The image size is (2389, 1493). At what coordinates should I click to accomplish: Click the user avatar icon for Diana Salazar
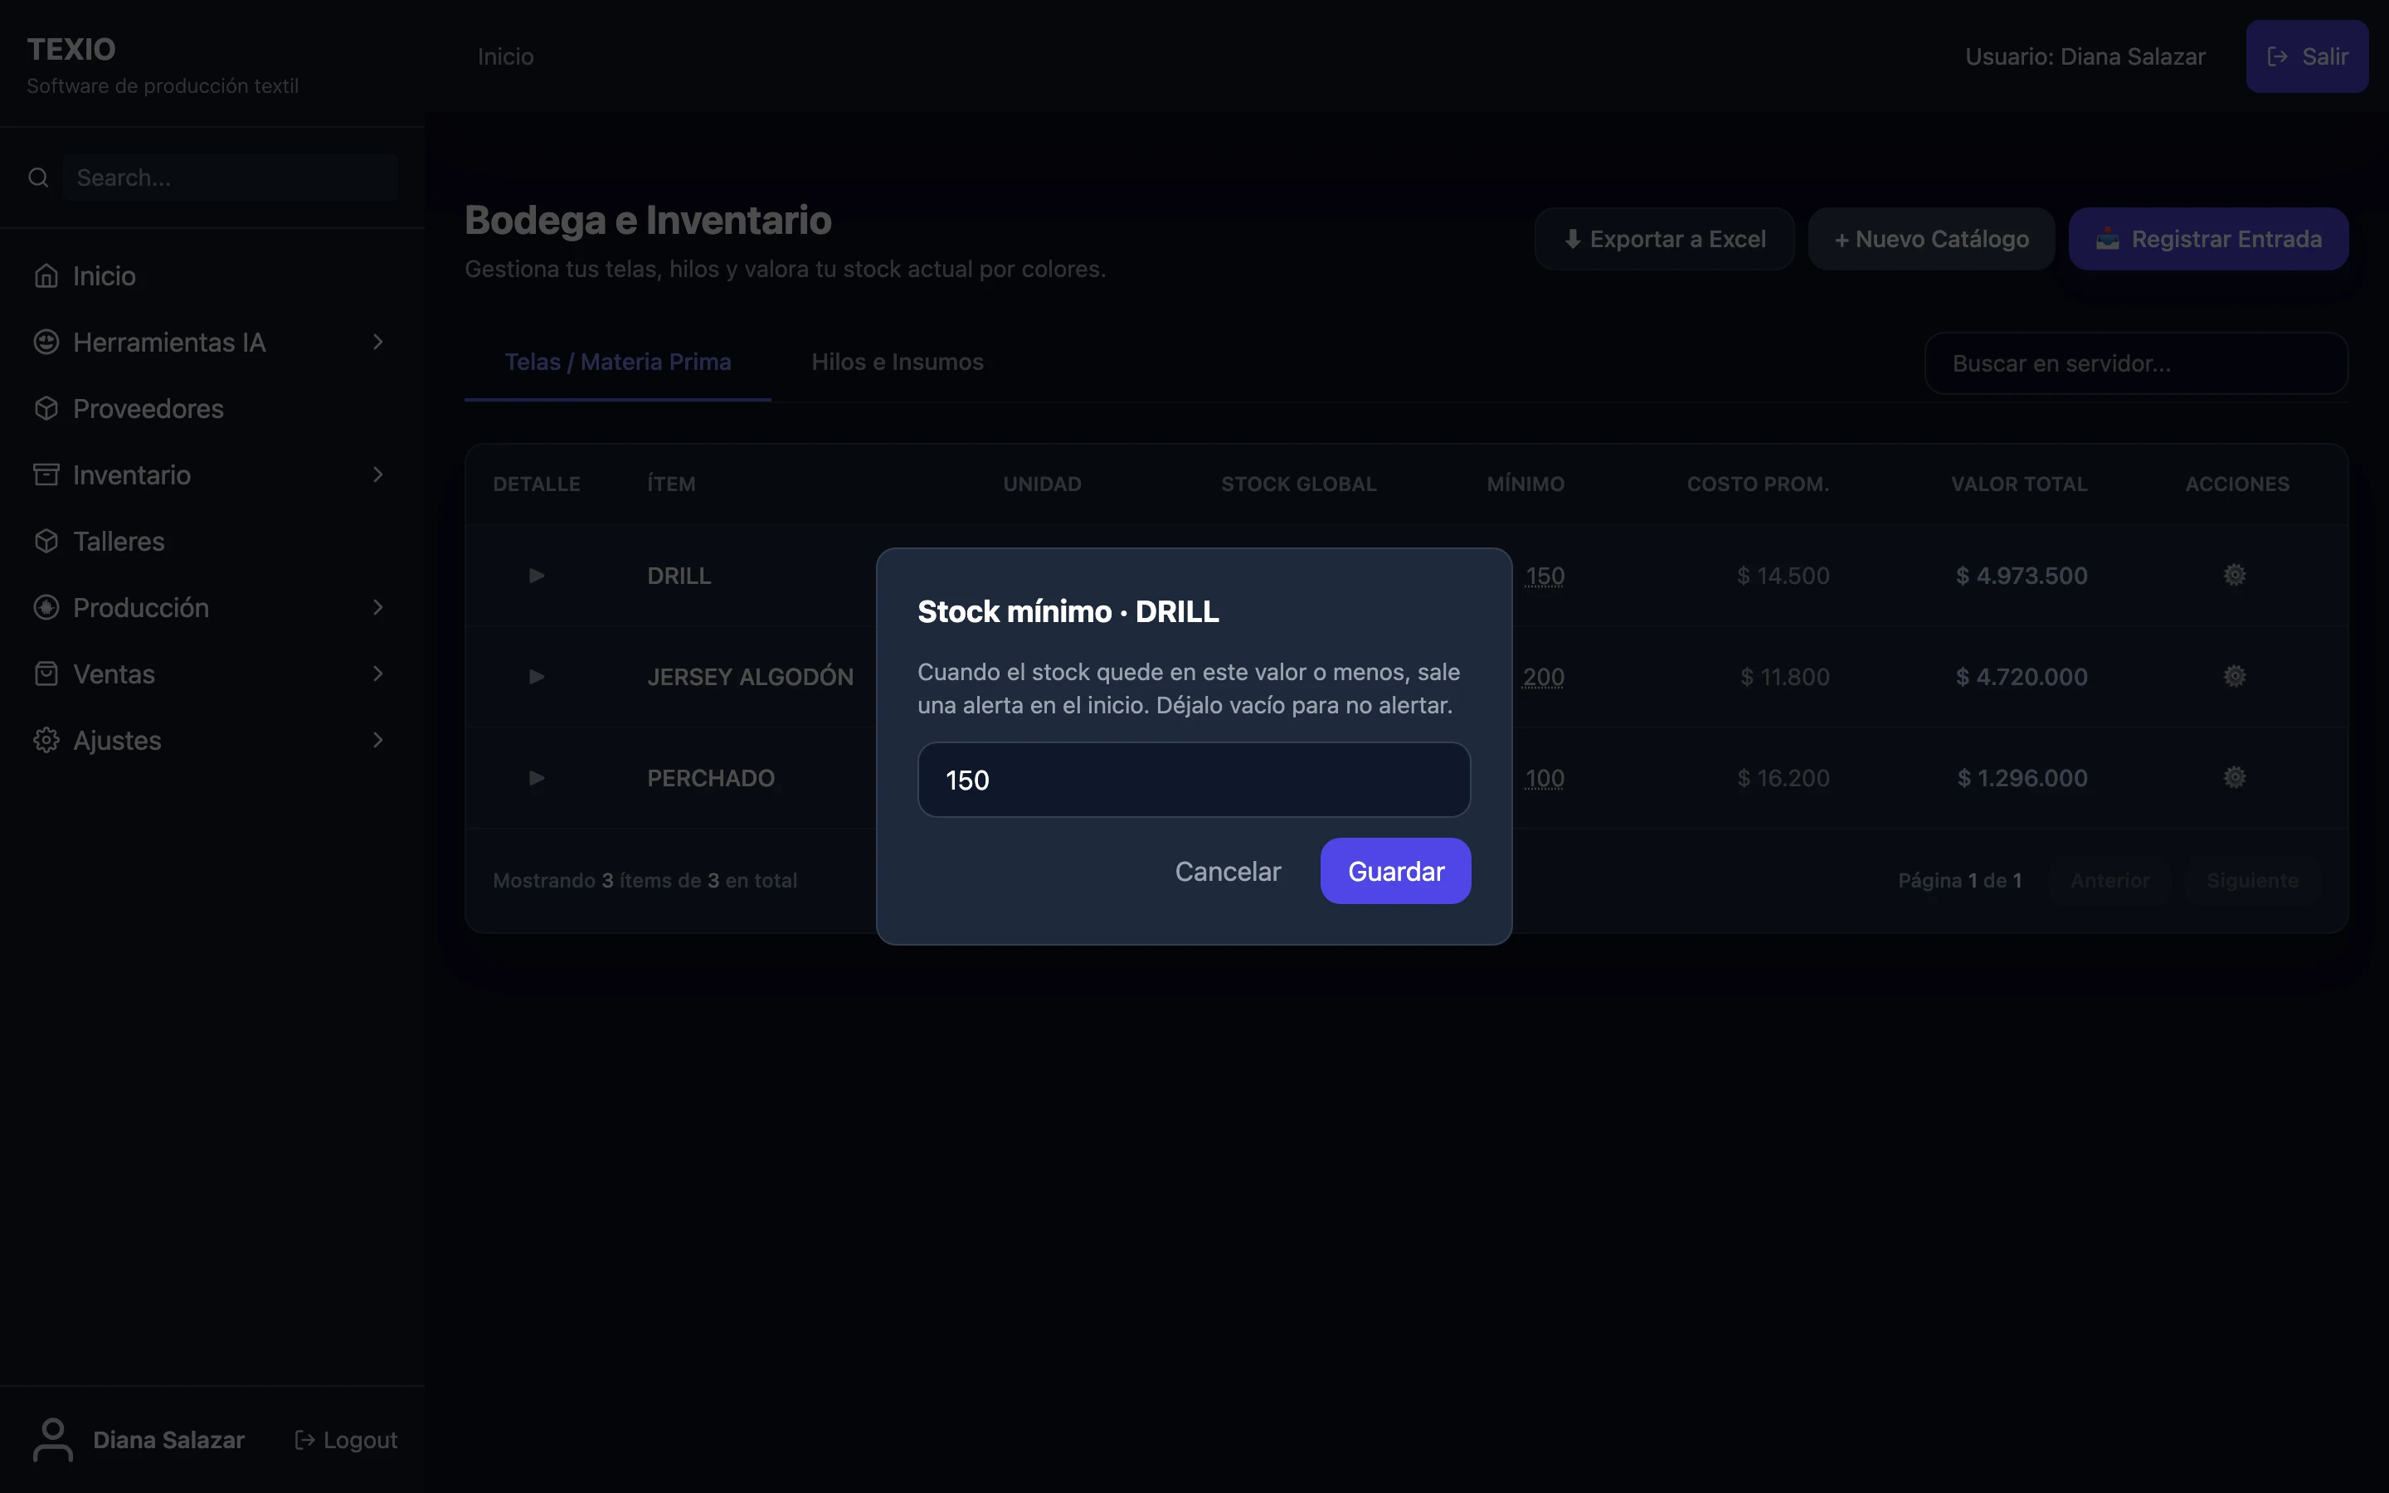pyautogui.click(x=53, y=1440)
